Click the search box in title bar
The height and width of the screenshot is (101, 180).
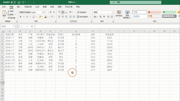136,2
